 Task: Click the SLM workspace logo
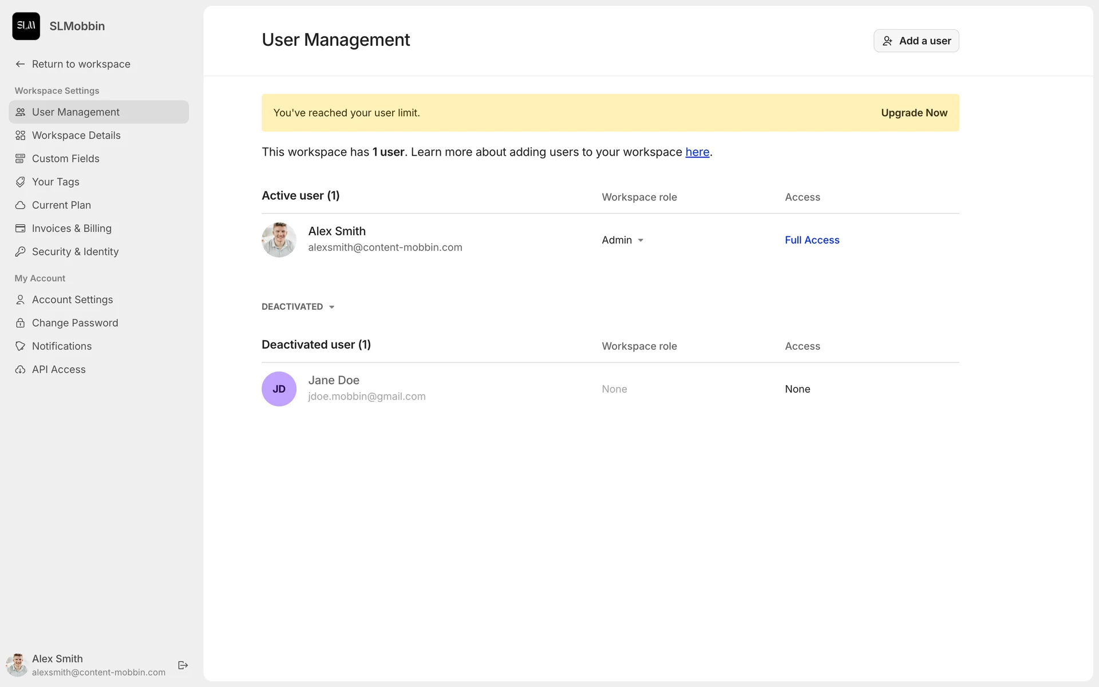point(26,26)
